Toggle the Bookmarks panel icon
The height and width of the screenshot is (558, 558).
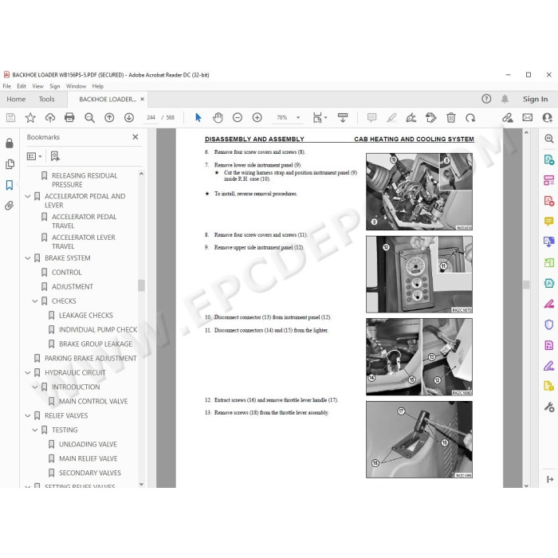pyautogui.click(x=10, y=185)
